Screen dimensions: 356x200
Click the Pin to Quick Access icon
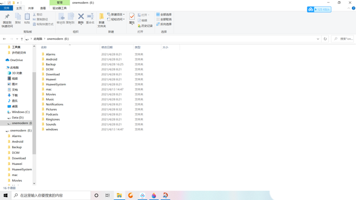(7, 20)
